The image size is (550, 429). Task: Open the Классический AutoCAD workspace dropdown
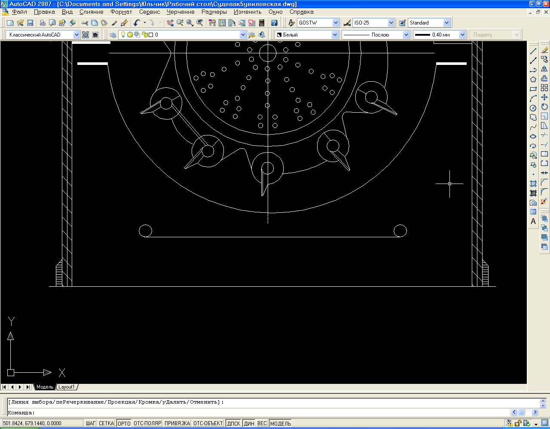pos(76,35)
